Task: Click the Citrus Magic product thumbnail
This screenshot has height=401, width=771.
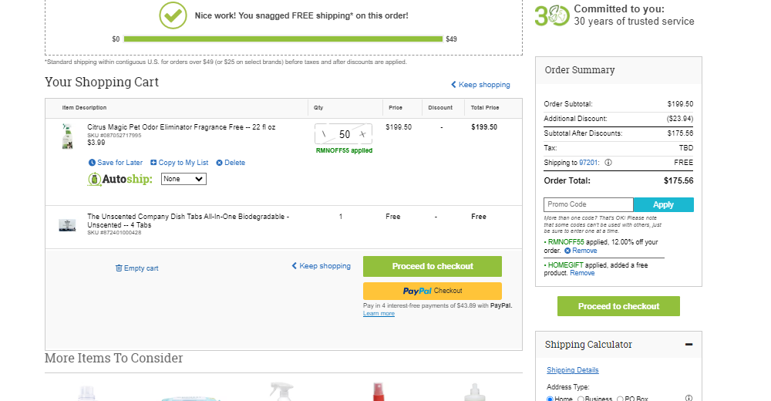Action: [67, 136]
